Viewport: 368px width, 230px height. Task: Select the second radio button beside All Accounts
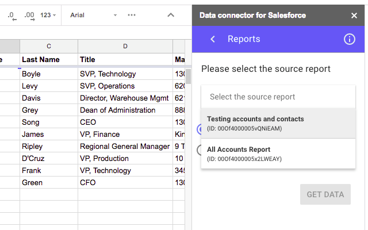click(x=200, y=150)
